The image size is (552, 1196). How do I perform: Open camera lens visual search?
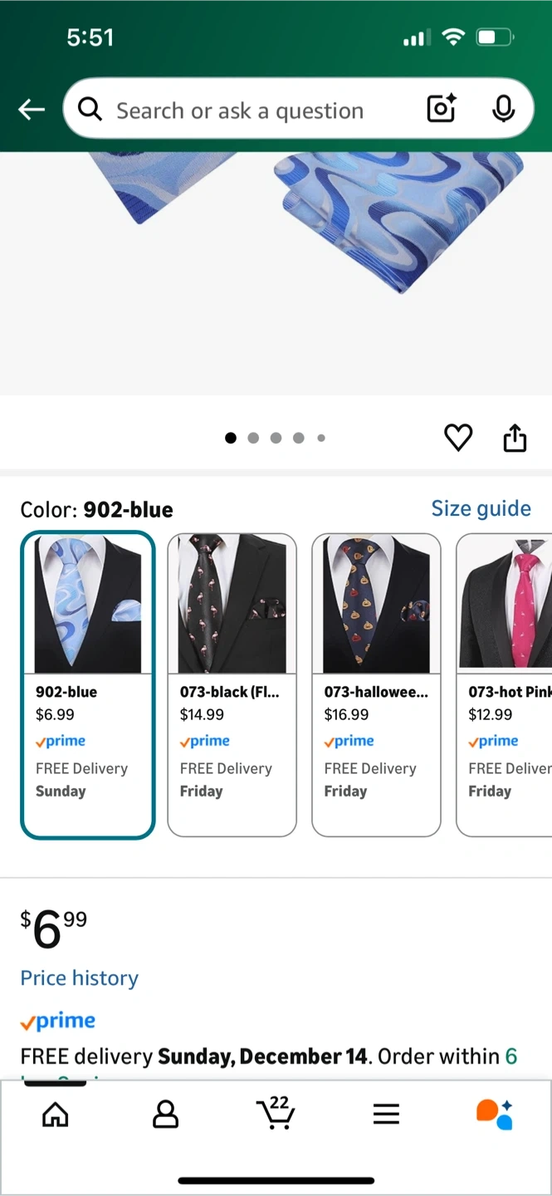[441, 109]
